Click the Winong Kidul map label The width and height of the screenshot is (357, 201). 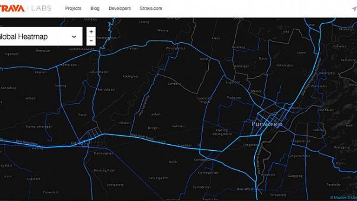coord(176,48)
